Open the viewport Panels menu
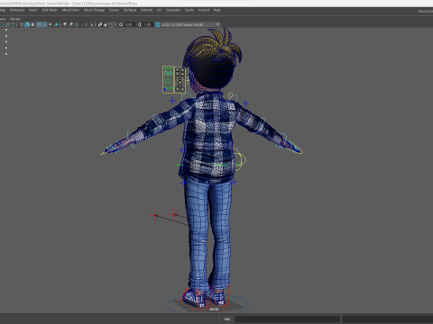 pyautogui.click(x=14, y=19)
